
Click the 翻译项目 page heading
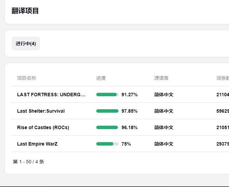(25, 11)
